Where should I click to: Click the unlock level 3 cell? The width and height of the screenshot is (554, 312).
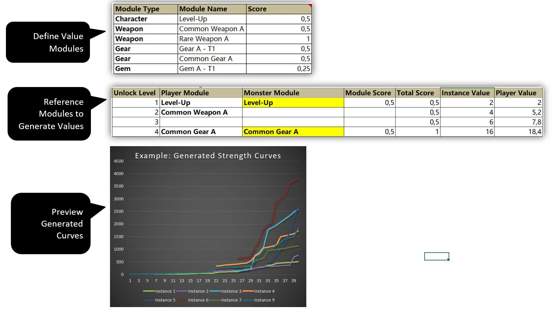point(136,122)
